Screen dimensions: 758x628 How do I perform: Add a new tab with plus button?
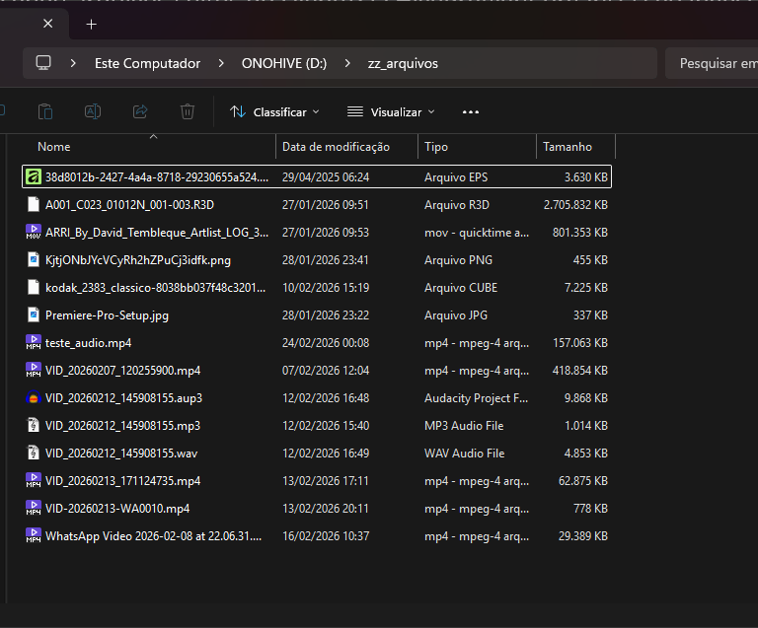pos(91,24)
